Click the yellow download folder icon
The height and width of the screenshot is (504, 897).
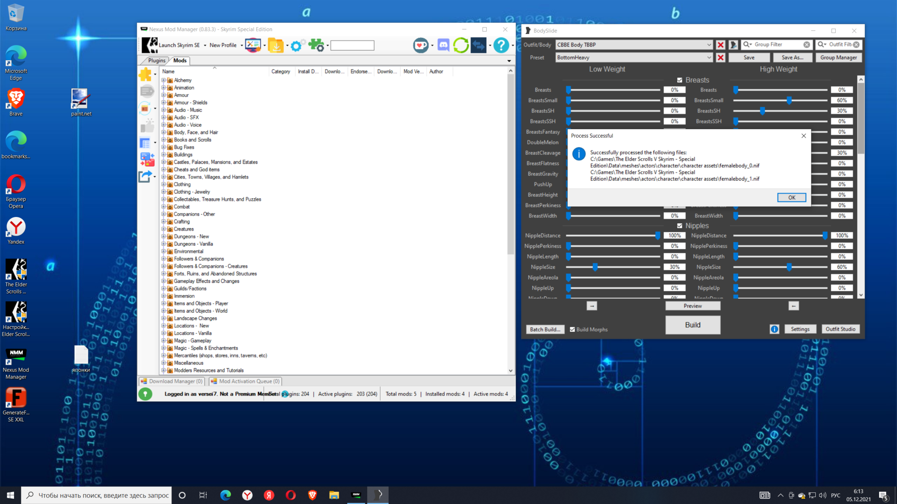276,45
